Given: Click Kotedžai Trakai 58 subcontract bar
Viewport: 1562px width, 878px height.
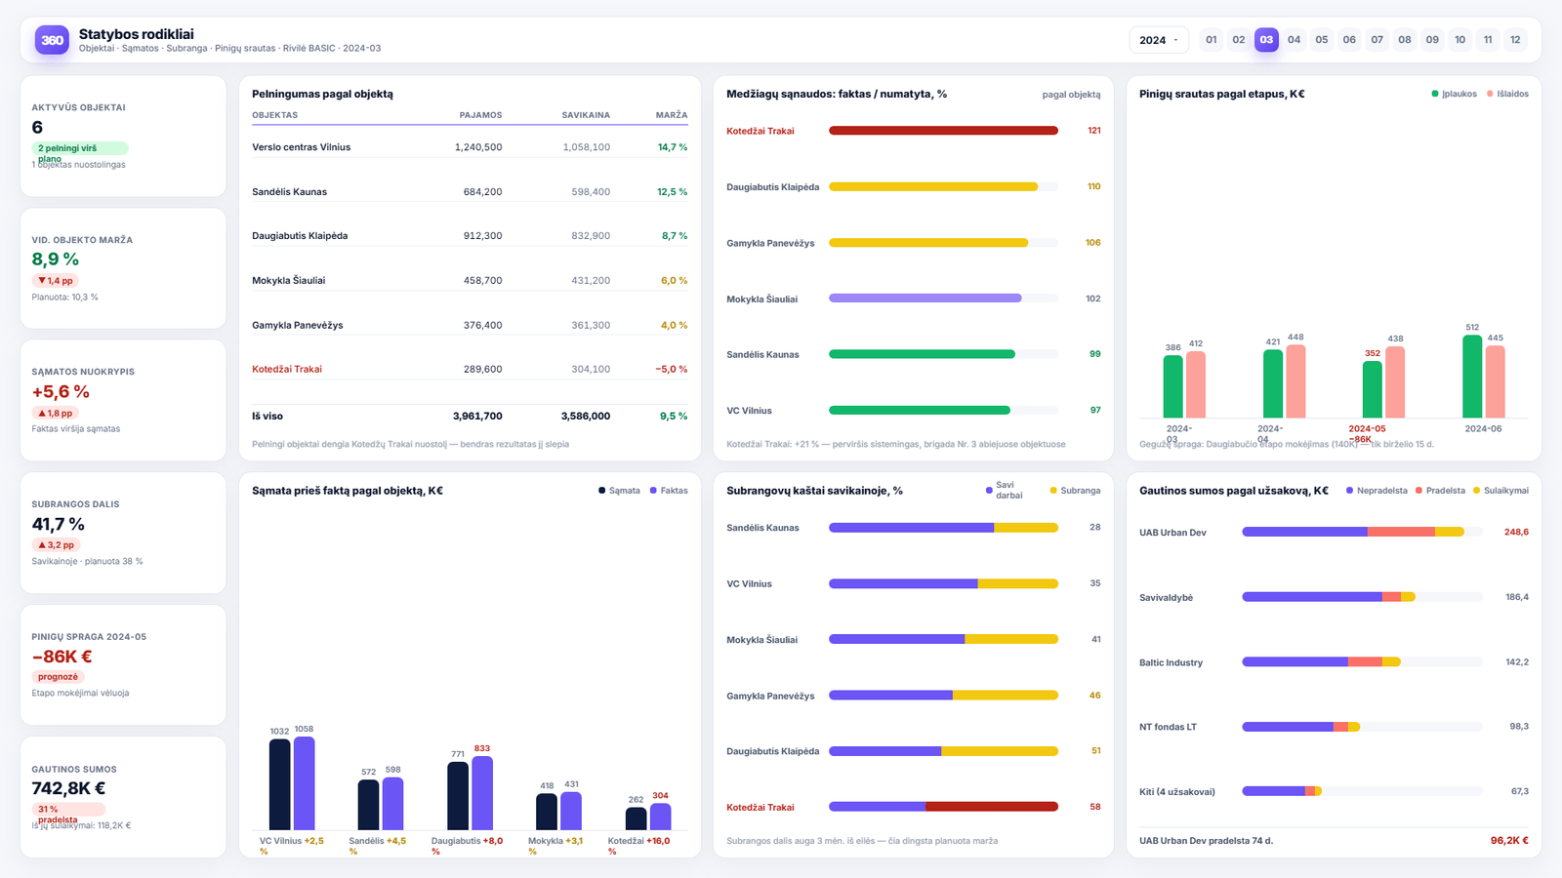Looking at the screenshot, I should pos(943,807).
